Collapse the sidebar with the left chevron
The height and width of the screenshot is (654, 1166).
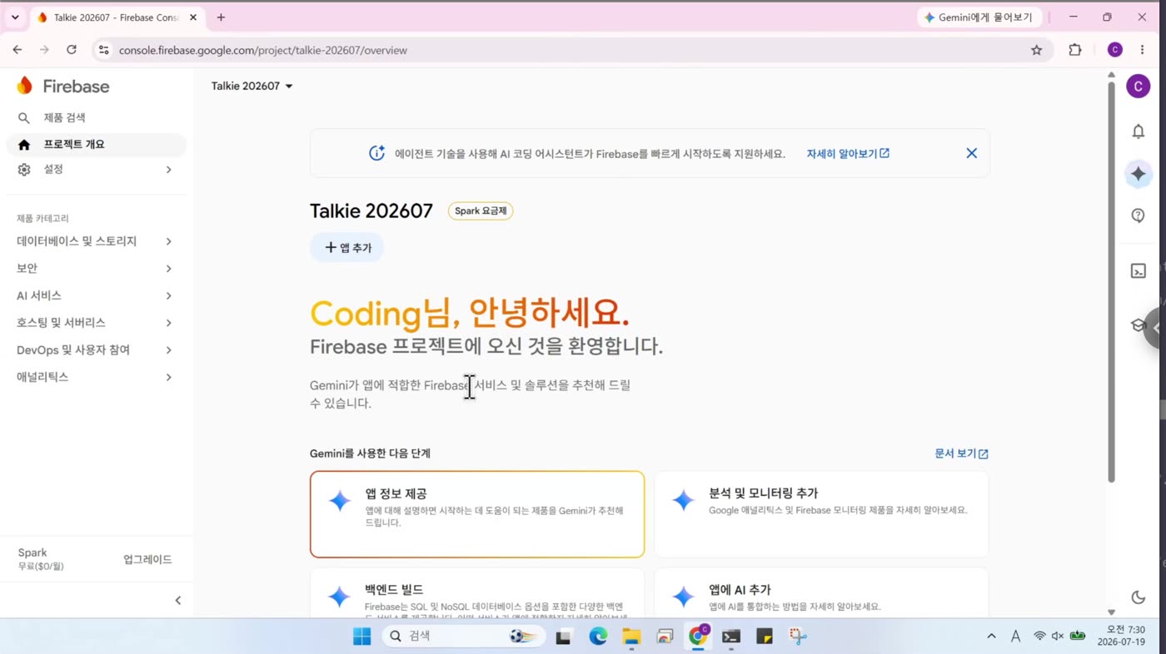click(177, 600)
